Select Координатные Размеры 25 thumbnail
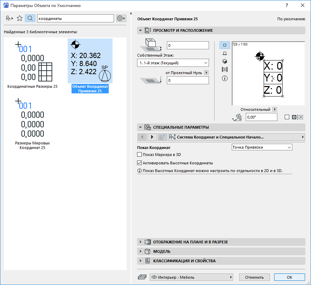This screenshot has height=285, width=311. coord(33,64)
